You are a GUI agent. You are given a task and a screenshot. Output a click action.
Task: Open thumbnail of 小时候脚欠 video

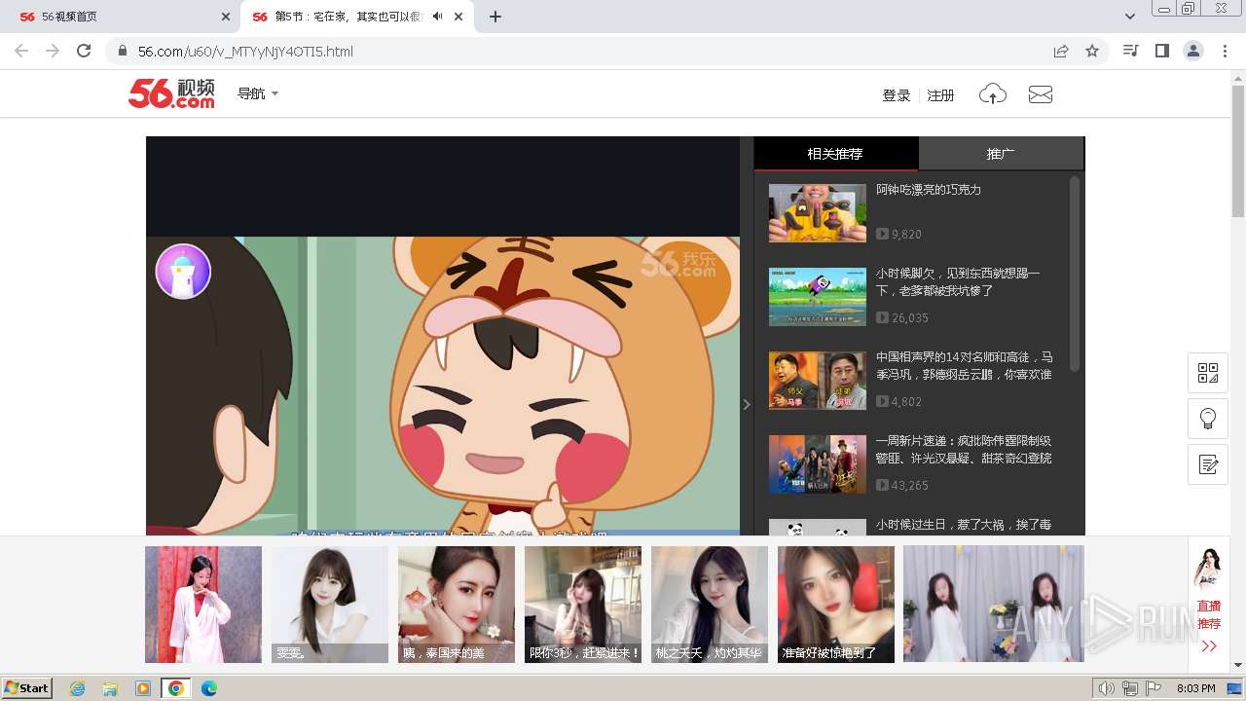tap(818, 297)
